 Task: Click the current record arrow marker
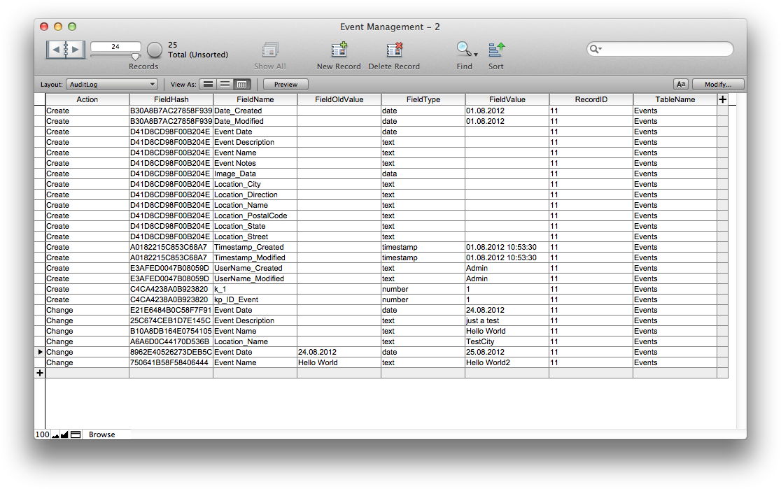tap(40, 352)
